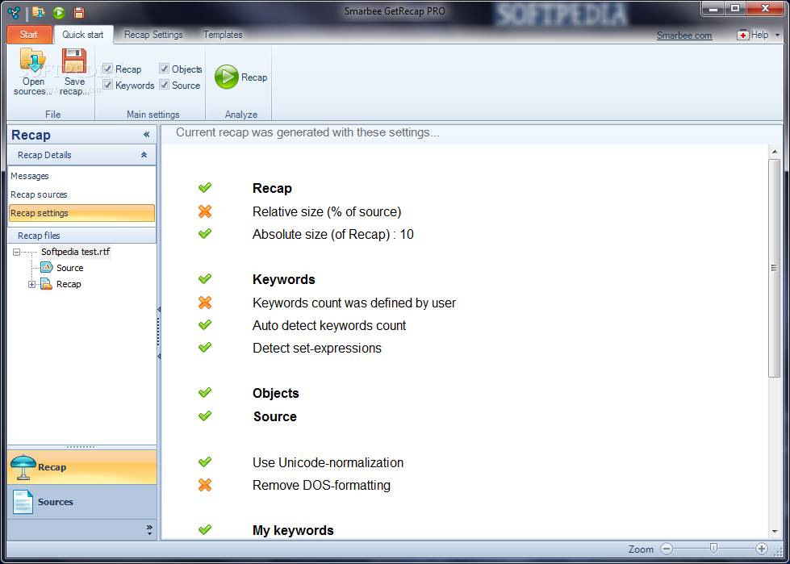Image resolution: width=790 pixels, height=564 pixels.
Task: Click Recap document icon in tree
Action: pyautogui.click(x=46, y=284)
